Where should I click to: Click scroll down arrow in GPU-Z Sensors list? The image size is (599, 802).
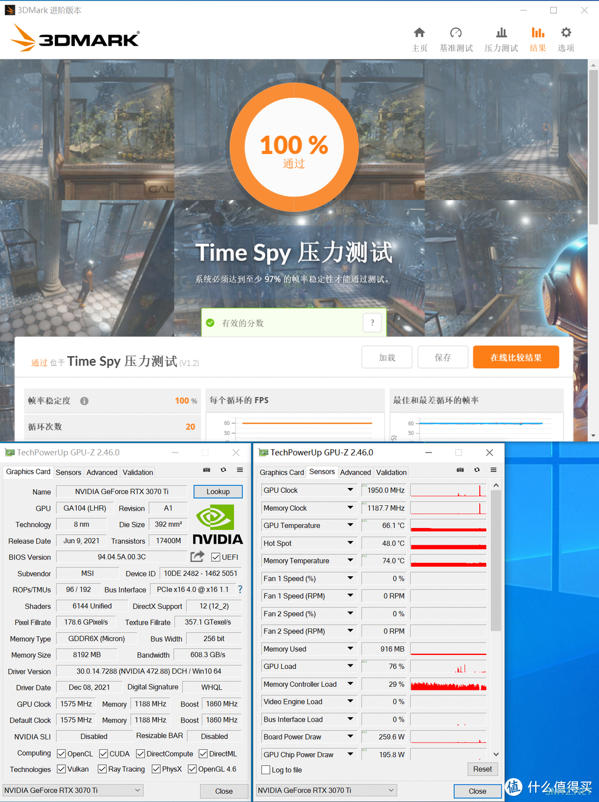point(496,754)
